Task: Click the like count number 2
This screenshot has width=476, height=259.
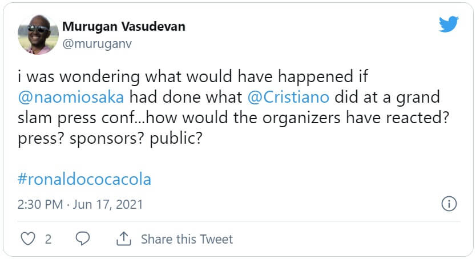Action: point(48,239)
